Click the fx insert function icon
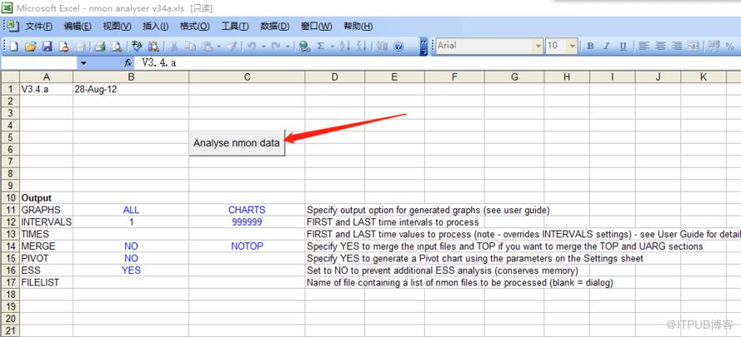Viewport: 741px width, 337px height. click(x=128, y=62)
